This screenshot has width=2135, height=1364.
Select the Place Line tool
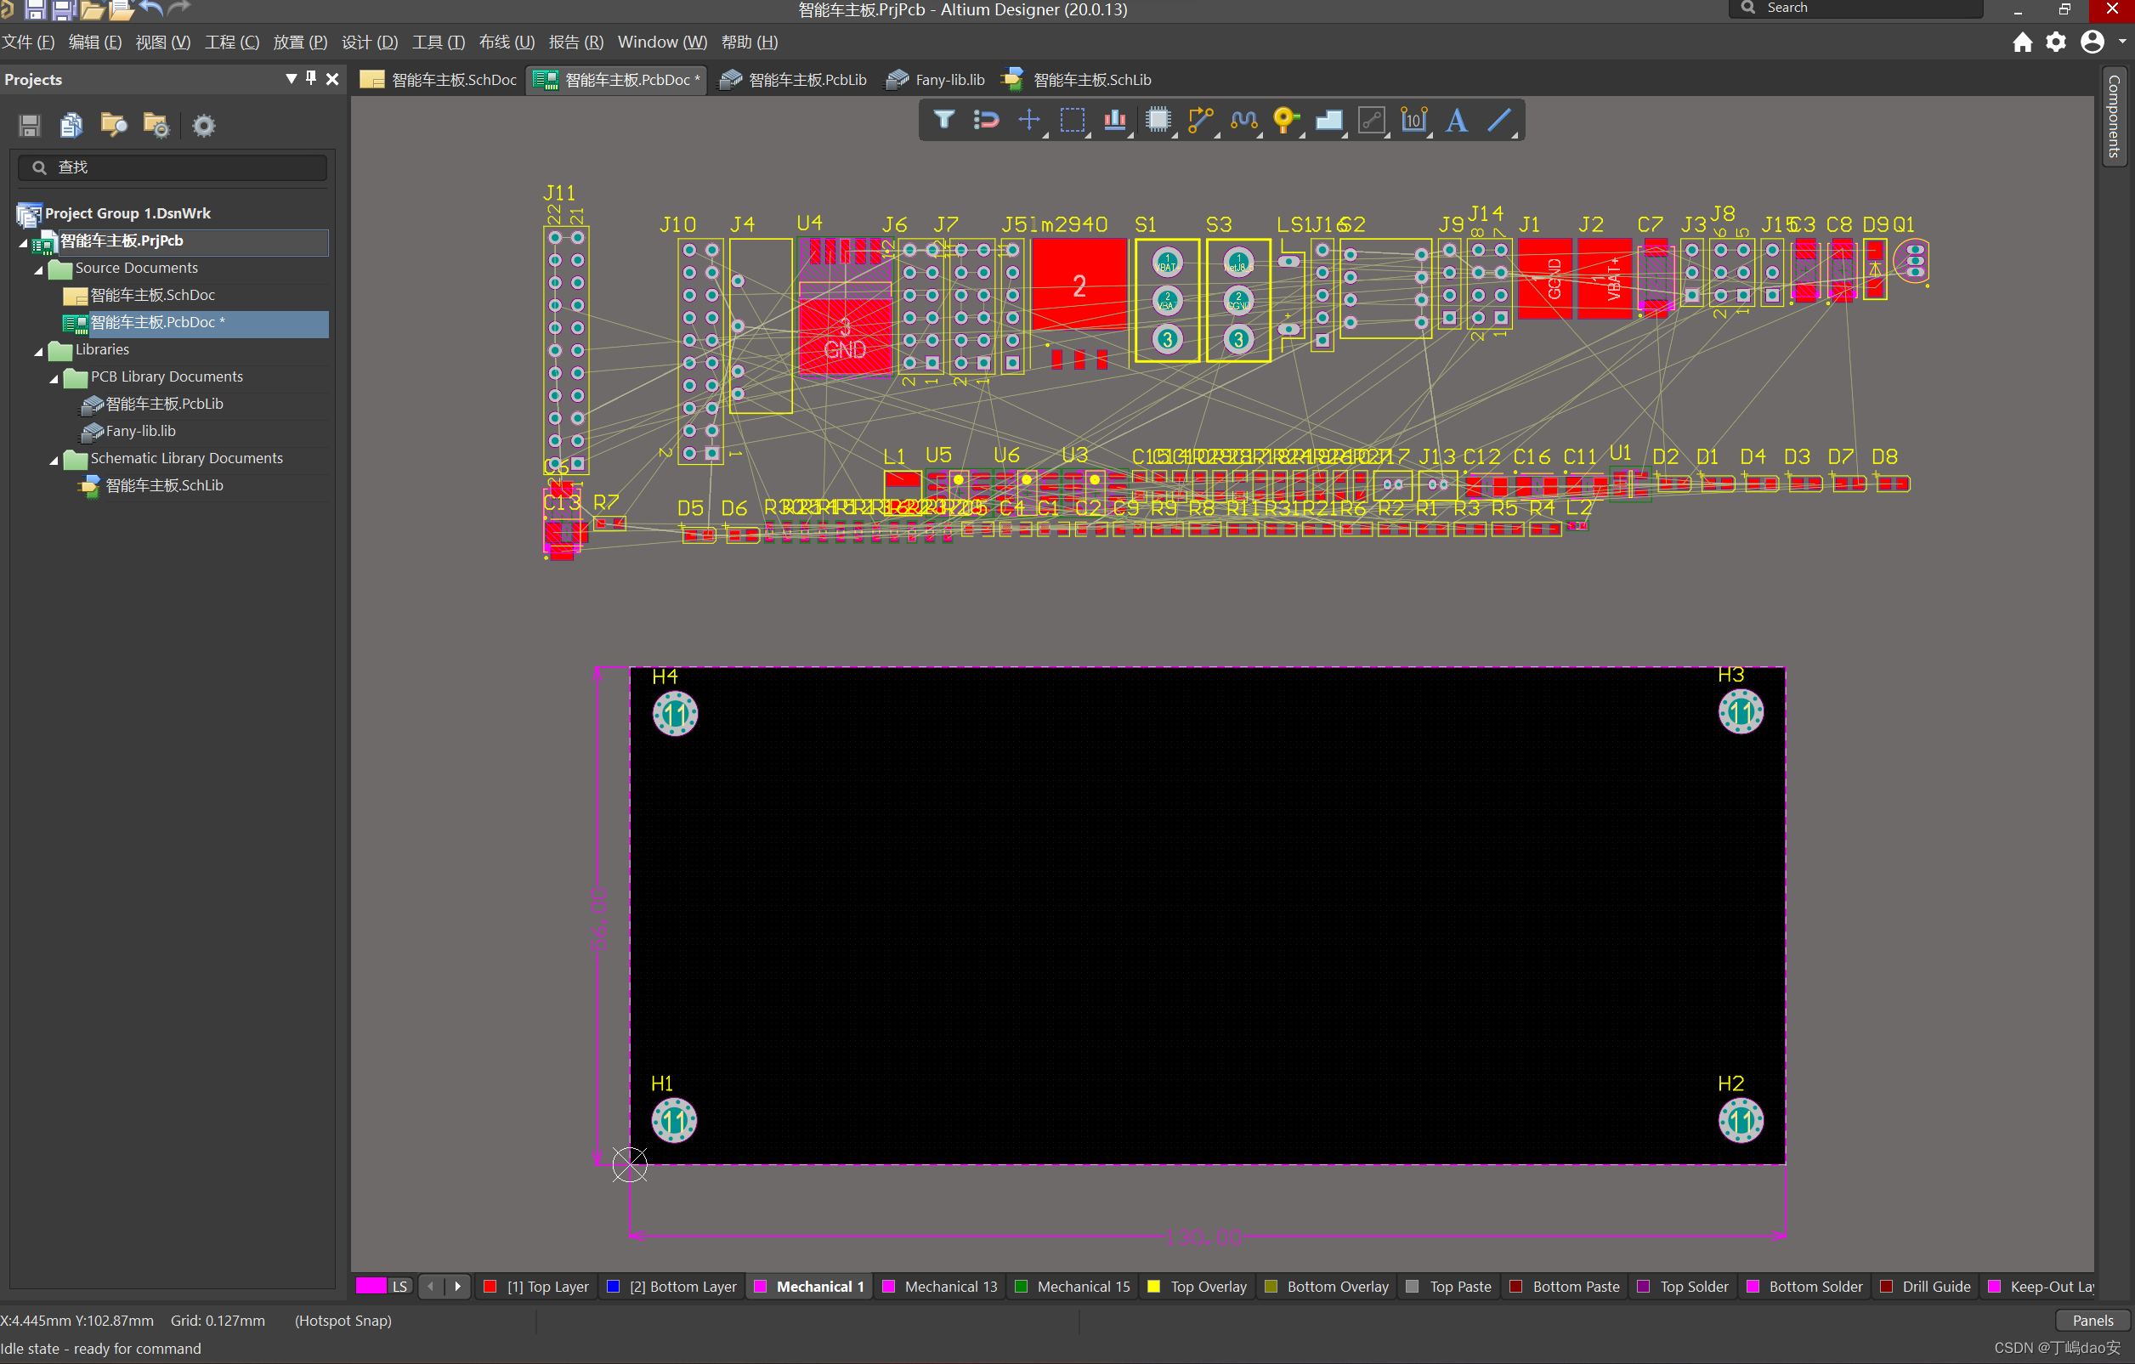[1499, 121]
